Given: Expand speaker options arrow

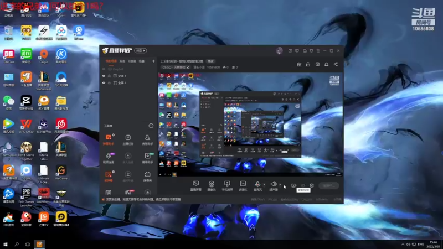Looking at the screenshot, I should click(280, 185).
